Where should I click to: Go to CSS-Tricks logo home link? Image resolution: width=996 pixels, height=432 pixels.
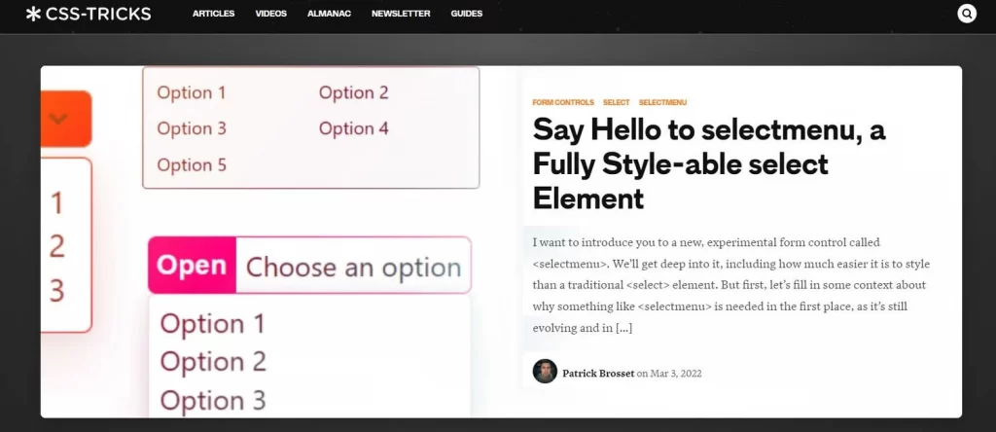click(x=89, y=14)
